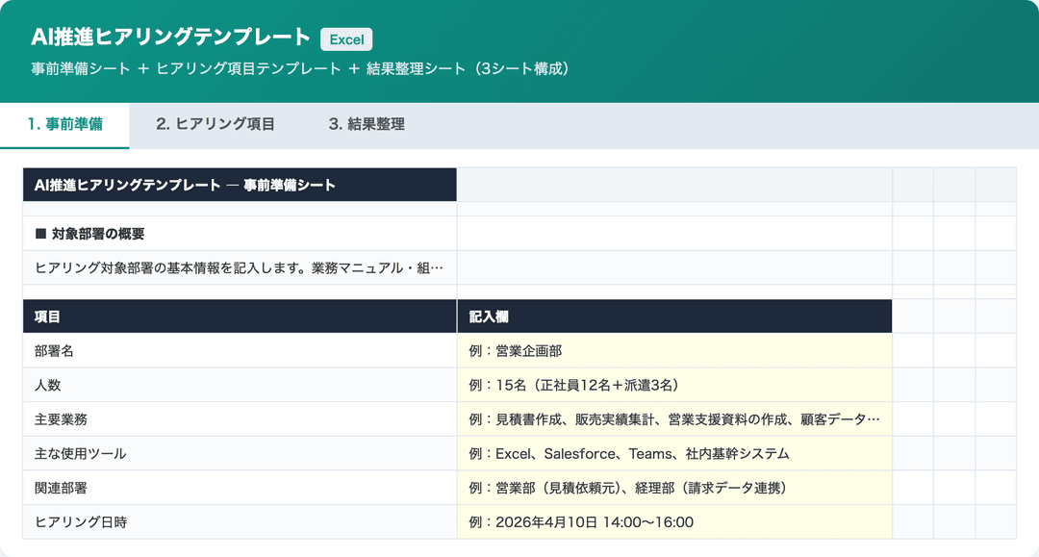Open the 3. 結果整理 tab
The width and height of the screenshot is (1039, 557).
(368, 123)
